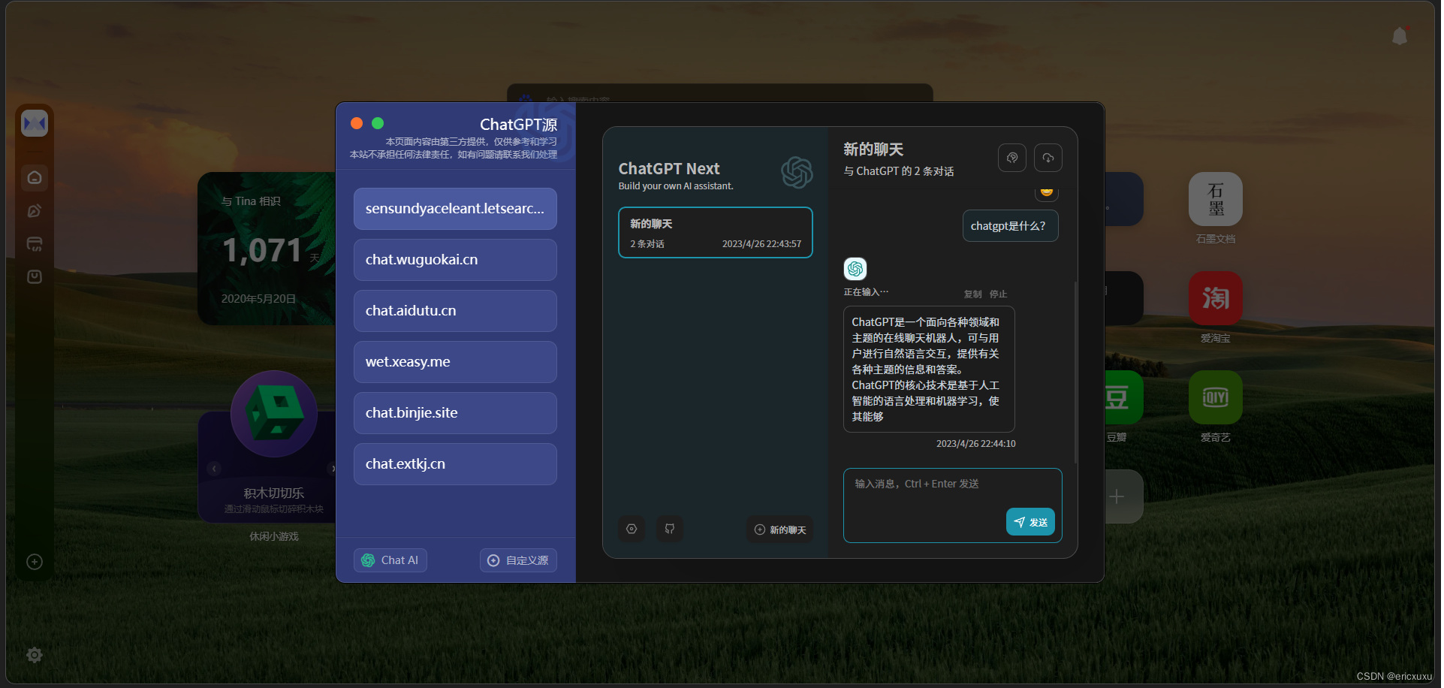Open the 豆瓣 shortcut icon
Screen dimensions: 1444x688
tap(1123, 397)
